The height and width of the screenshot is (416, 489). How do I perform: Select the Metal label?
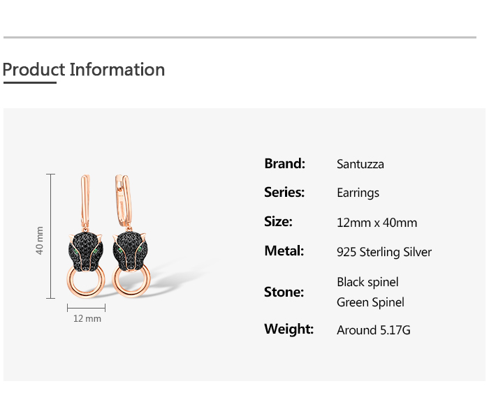click(x=284, y=251)
